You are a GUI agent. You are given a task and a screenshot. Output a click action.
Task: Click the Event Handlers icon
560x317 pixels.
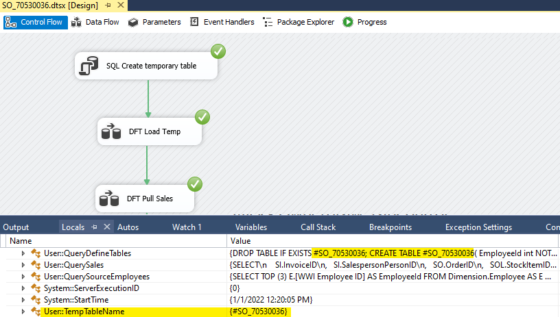point(194,22)
